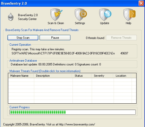Open Scan & Clean shield broom icon
This screenshot has height=127, width=145.
point(56,15)
